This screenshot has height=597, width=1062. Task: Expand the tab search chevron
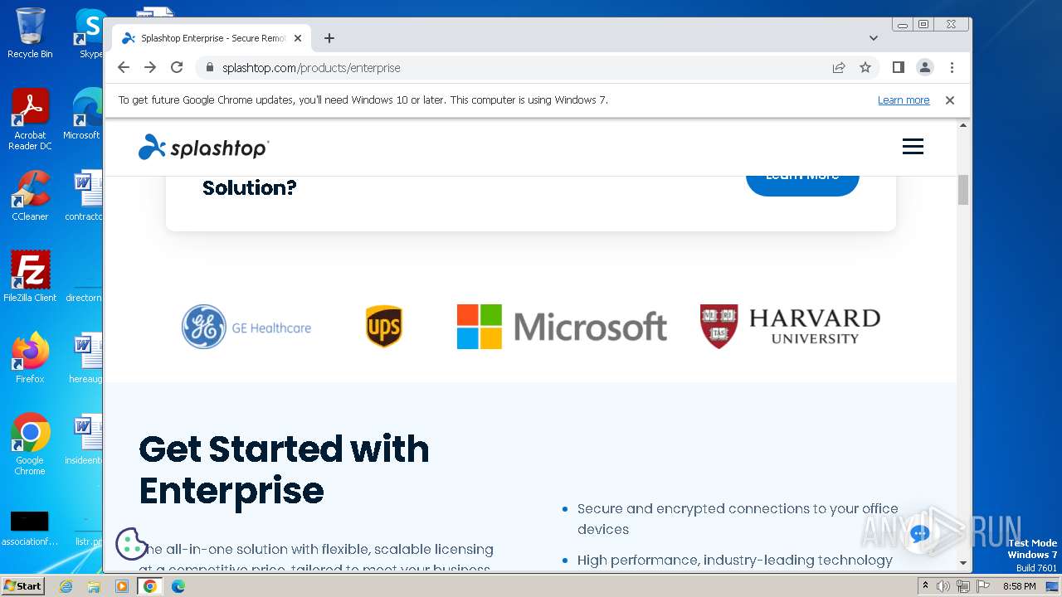(x=874, y=38)
